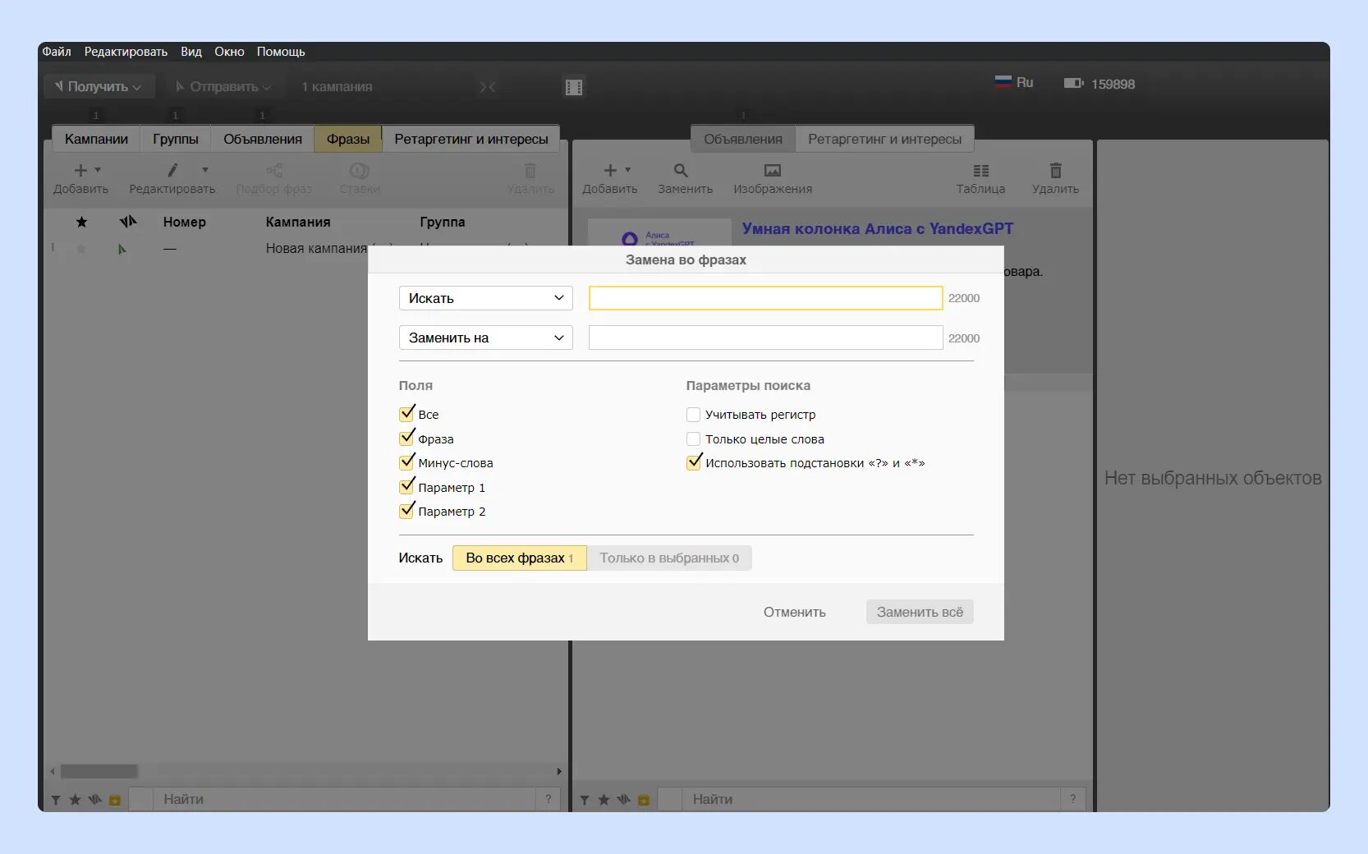Click the Ставки coin icon
Image resolution: width=1368 pixels, height=854 pixels.
pyautogui.click(x=360, y=170)
